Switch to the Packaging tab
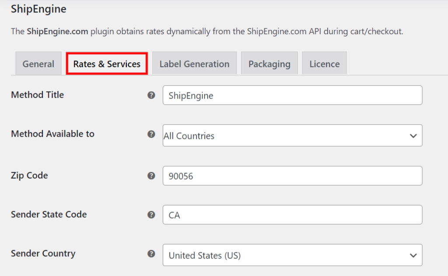The image size is (448, 276). point(269,64)
